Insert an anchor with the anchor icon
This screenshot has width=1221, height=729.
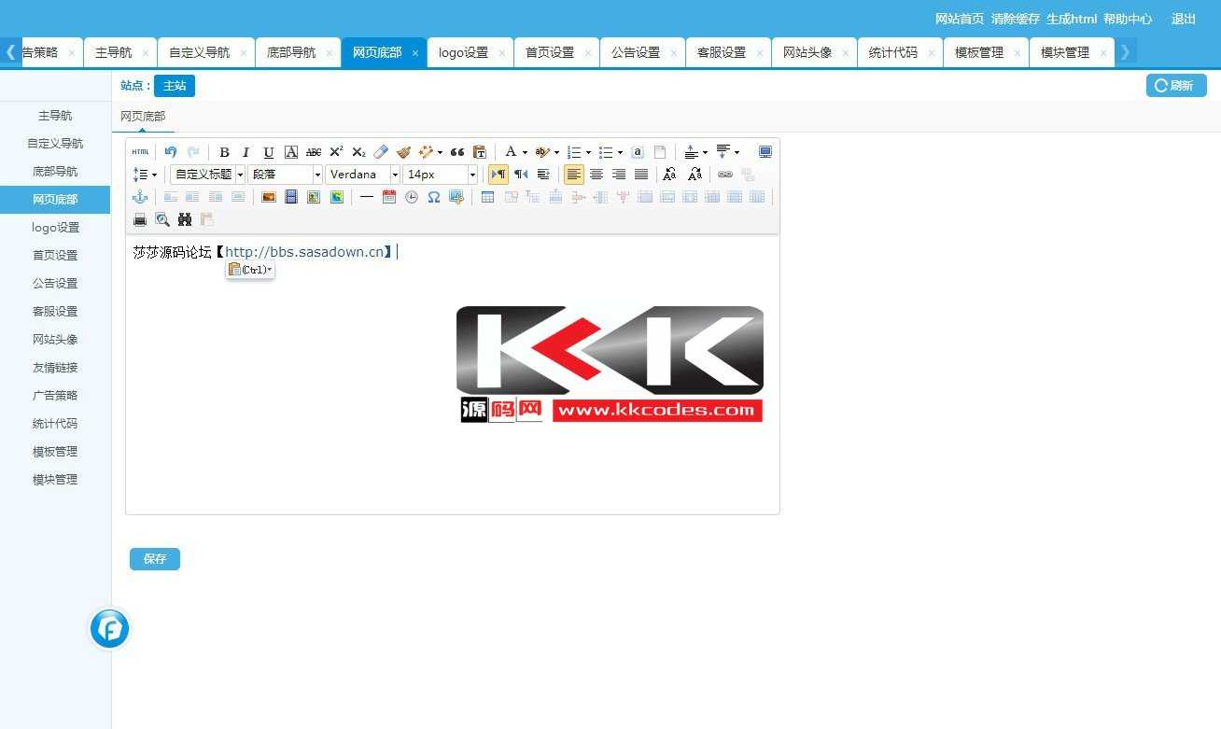point(140,197)
